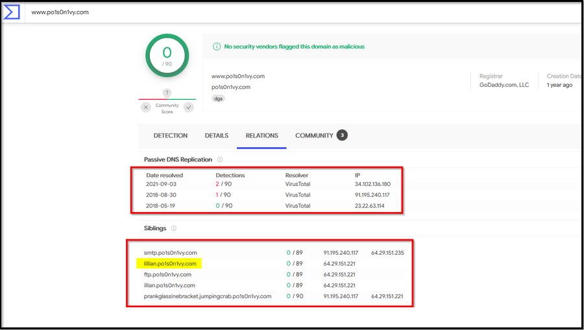Click the Resolver column header

coord(297,175)
